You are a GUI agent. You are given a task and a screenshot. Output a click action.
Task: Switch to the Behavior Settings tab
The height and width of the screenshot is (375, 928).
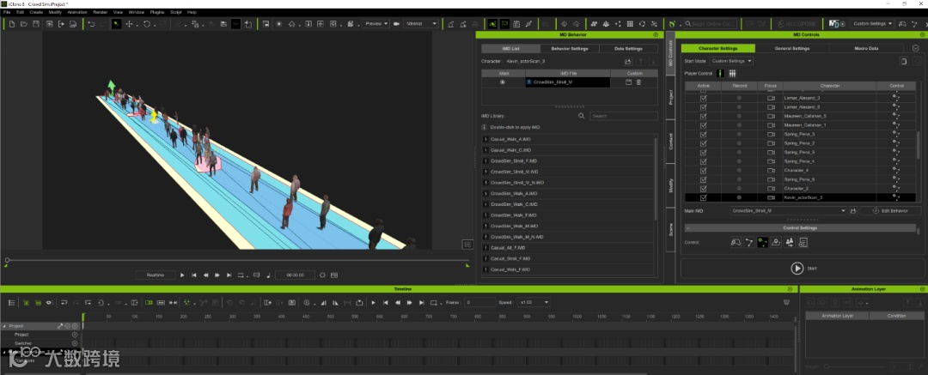tap(569, 49)
